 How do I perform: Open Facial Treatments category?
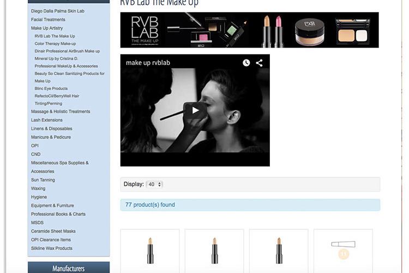tap(48, 20)
